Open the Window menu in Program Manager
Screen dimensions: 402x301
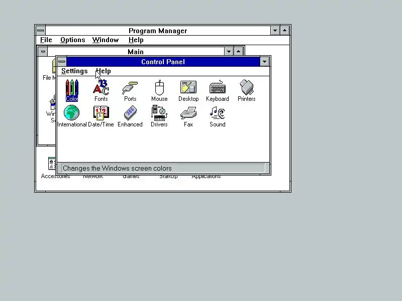(106, 40)
